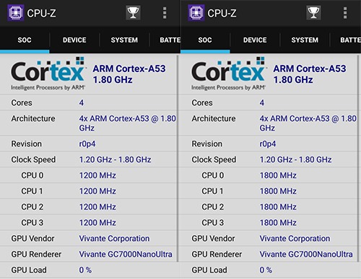
Task: Tap the Cortex logo in left panel
Action: [48, 74]
